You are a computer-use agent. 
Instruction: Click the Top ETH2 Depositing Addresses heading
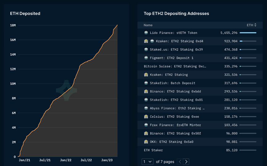pos(176,14)
